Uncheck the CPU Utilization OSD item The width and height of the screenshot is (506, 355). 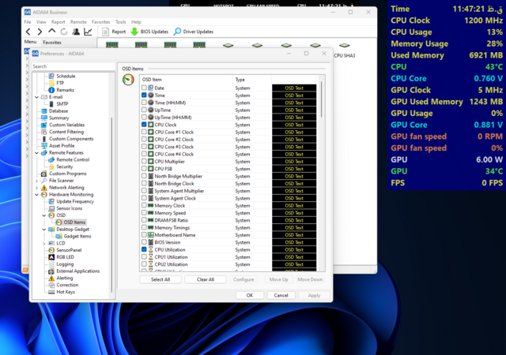[144, 249]
